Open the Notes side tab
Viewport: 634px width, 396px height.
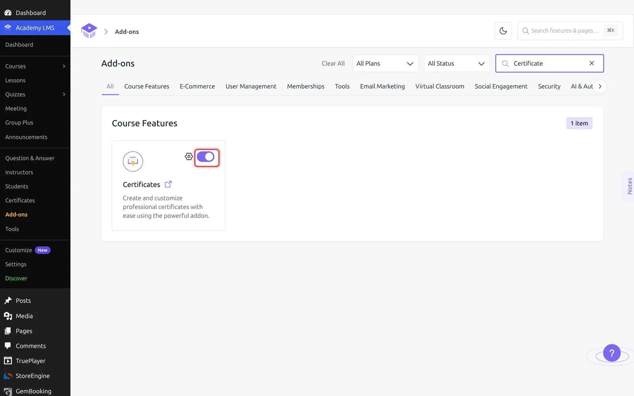click(629, 186)
